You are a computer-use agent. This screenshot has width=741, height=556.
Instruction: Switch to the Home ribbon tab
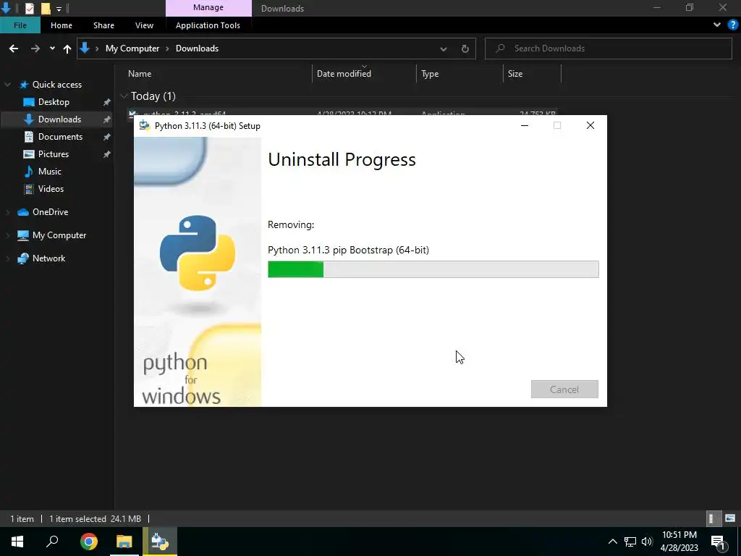62,25
